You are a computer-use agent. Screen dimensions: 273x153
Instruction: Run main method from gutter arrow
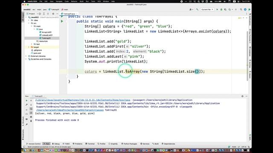click(62, 21)
